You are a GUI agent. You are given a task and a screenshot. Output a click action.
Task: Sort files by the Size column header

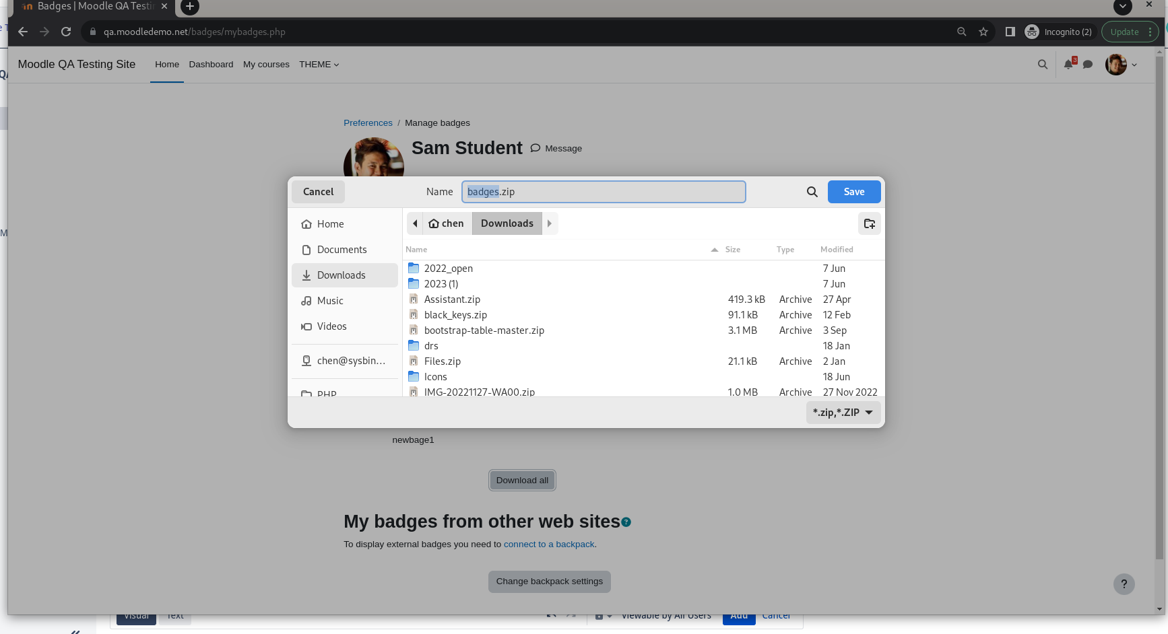tap(733, 250)
